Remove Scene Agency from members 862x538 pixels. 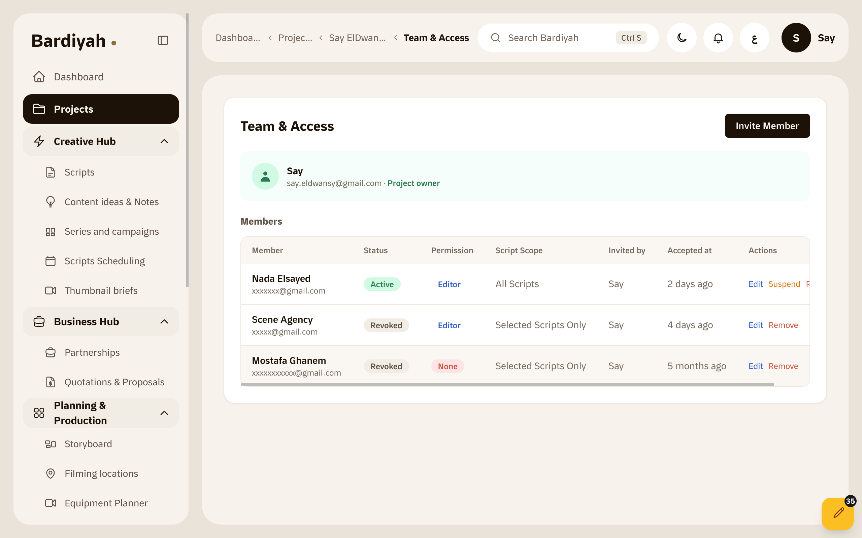point(783,325)
